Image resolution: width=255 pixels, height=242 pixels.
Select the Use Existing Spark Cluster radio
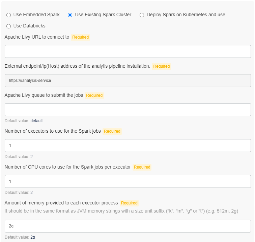click(70, 15)
